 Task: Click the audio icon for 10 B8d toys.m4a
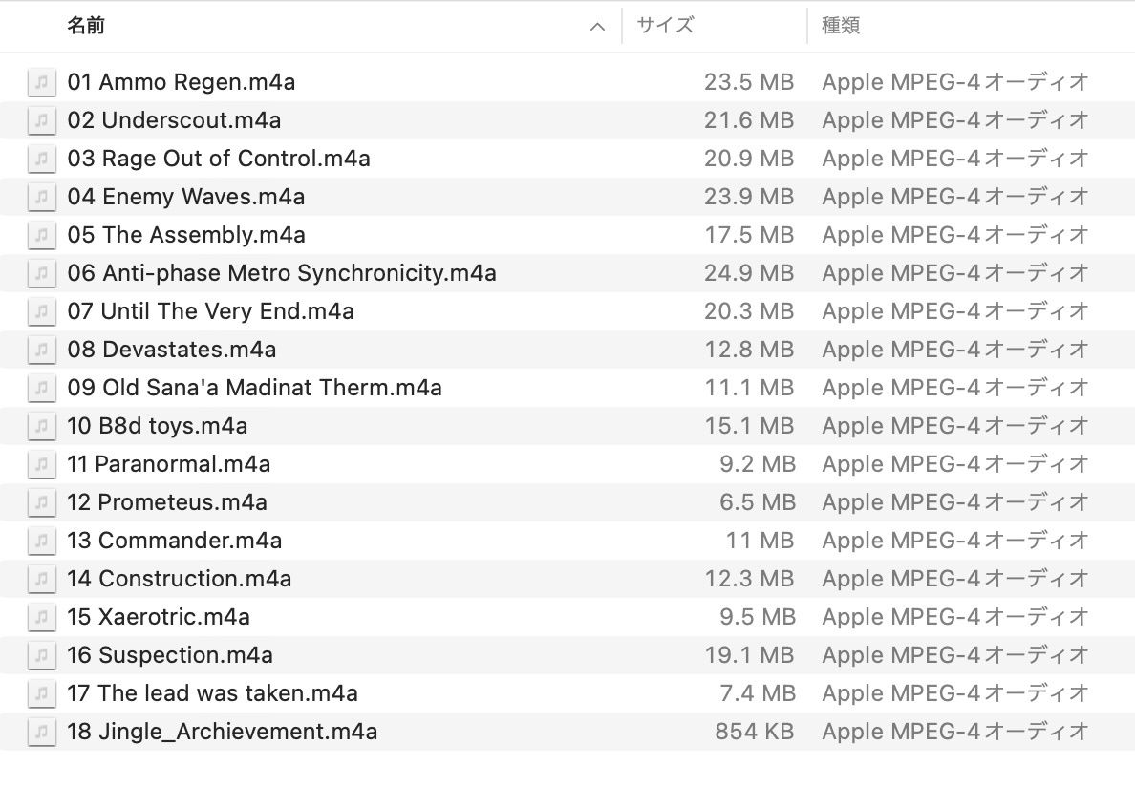point(40,426)
